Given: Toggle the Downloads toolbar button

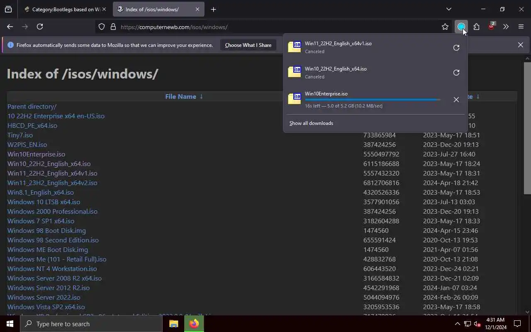Looking at the screenshot, I should pyautogui.click(x=461, y=27).
